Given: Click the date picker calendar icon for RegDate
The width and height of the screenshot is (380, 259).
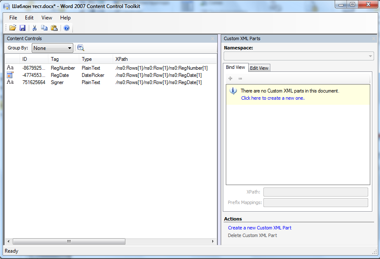Looking at the screenshot, I should (x=10, y=75).
